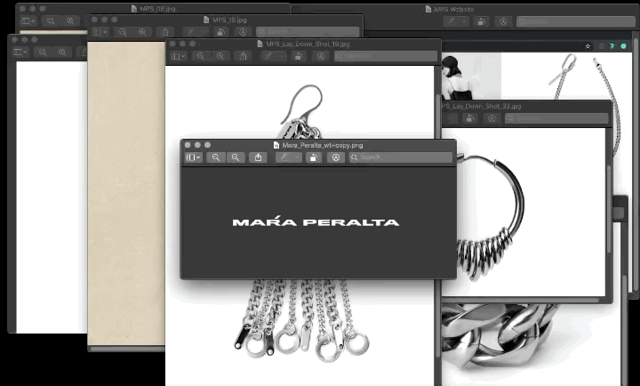
Task: Focus the search field in MPS_19.jpg window
Action: pos(308,32)
